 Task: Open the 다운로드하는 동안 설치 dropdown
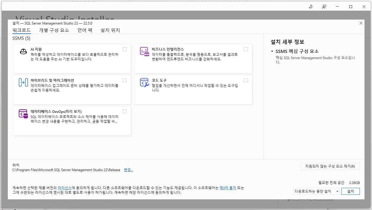pos(316,191)
